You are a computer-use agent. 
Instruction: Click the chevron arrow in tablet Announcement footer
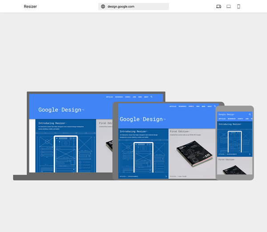pyautogui.click(x=166, y=176)
